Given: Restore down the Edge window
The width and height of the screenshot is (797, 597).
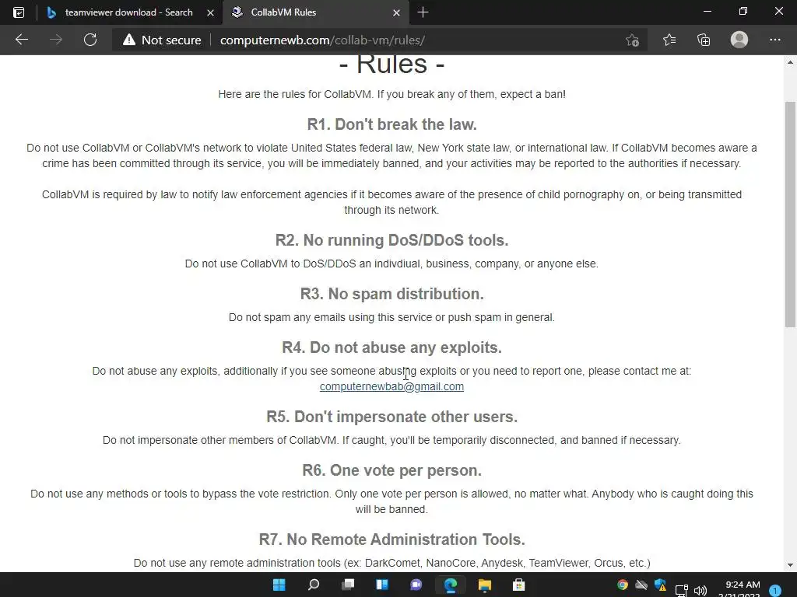Looking at the screenshot, I should (x=743, y=11).
